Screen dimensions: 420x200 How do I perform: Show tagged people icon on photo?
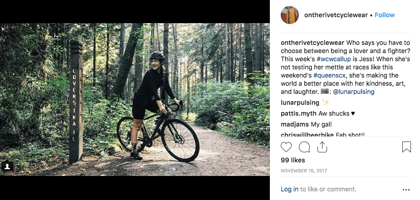point(7,166)
